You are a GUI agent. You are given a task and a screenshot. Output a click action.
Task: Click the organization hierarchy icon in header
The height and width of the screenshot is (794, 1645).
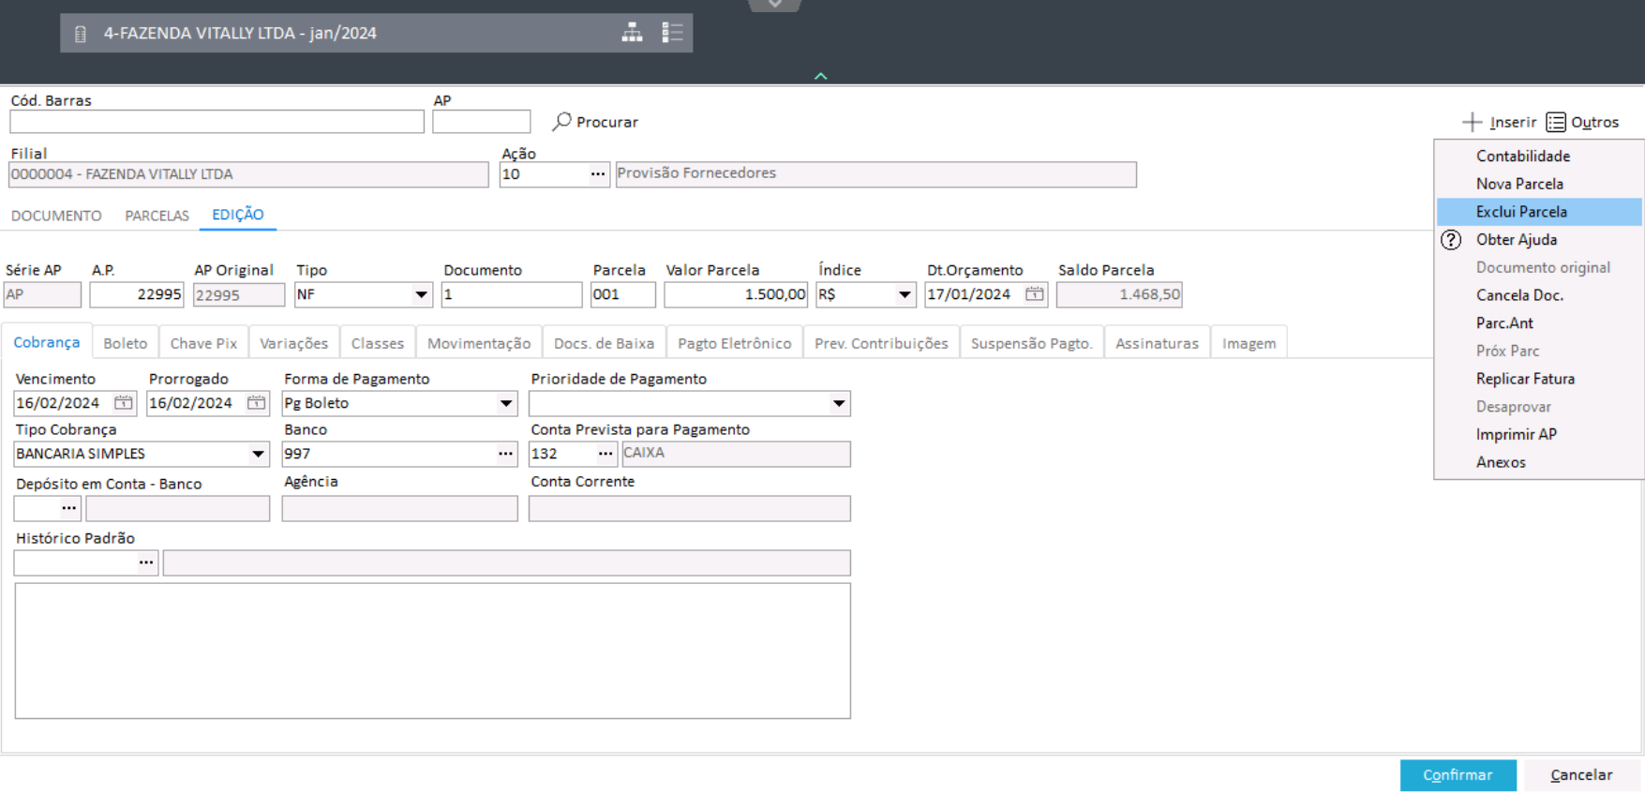(632, 33)
